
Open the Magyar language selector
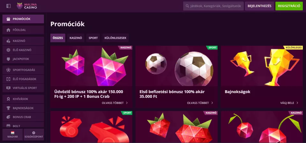13,134
